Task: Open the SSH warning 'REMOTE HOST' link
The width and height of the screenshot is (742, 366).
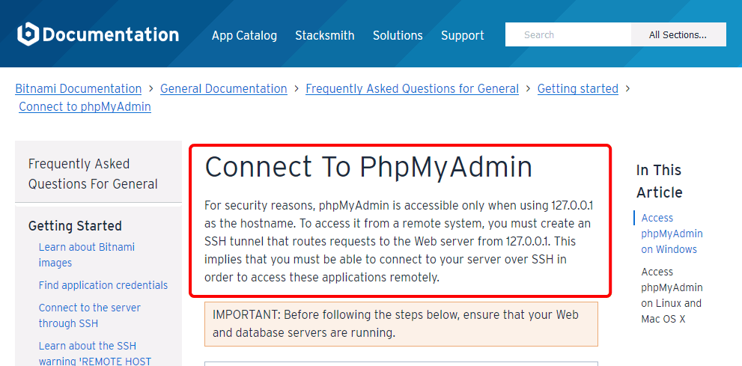Action: coord(94,353)
